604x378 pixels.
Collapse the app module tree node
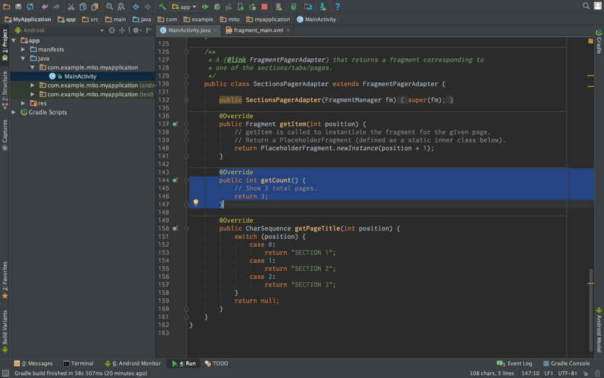pyautogui.click(x=14, y=41)
